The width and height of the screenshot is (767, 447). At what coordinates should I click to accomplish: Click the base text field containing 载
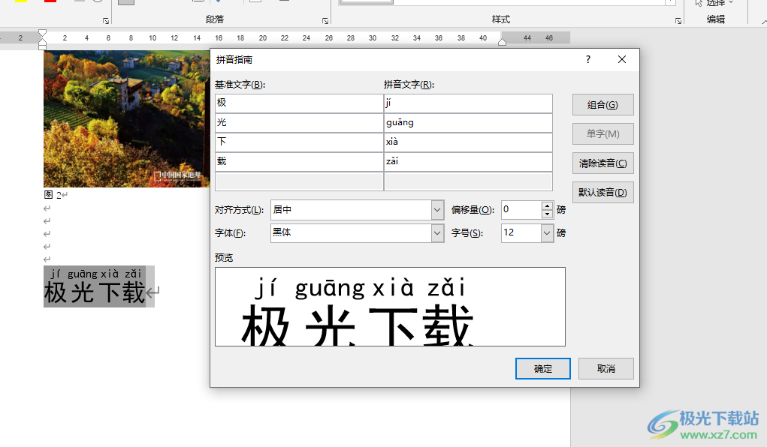[x=299, y=162]
